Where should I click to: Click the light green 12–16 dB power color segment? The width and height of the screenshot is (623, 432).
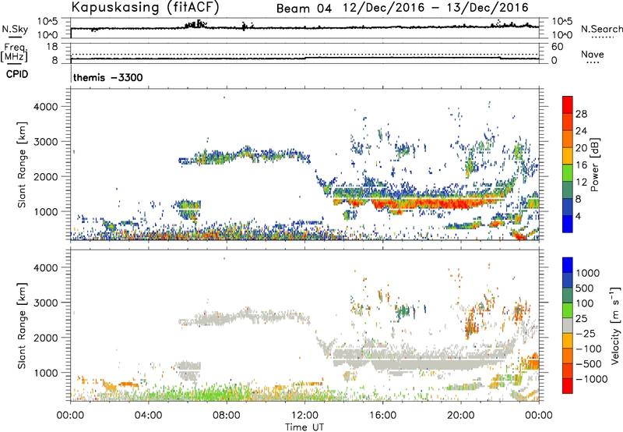pos(568,172)
